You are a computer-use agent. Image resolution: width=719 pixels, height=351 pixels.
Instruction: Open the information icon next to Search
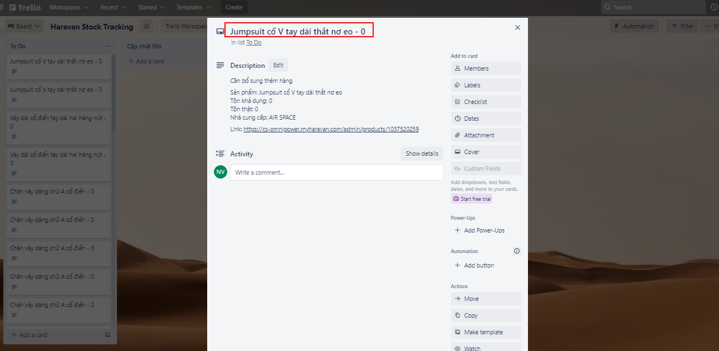point(714,7)
